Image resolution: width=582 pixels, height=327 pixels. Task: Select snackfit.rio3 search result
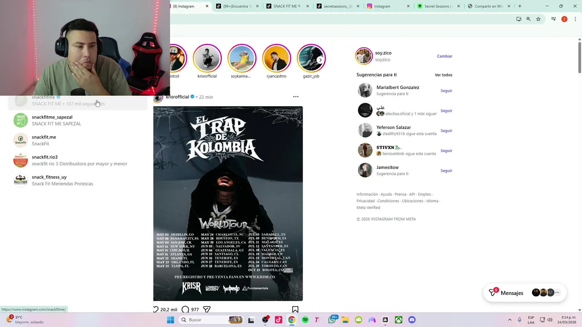[77, 160]
